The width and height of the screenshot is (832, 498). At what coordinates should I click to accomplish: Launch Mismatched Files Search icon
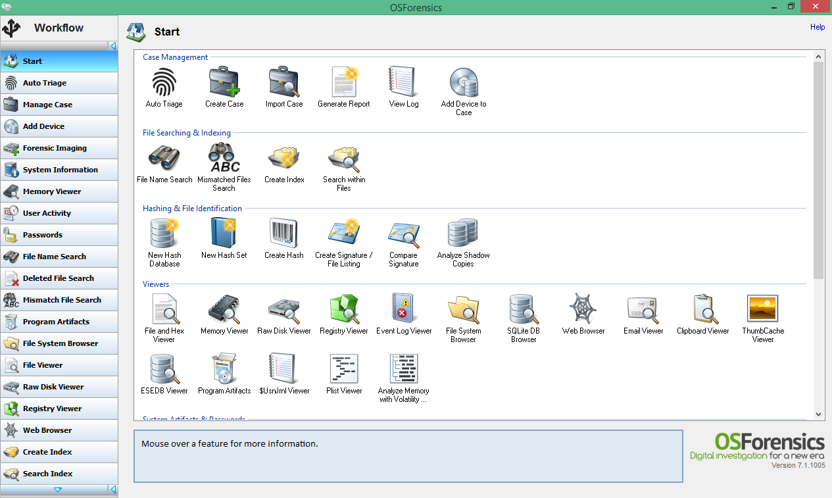[x=224, y=158]
